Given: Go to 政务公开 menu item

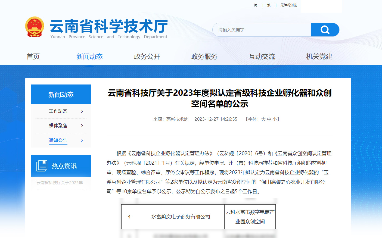Looking at the screenshot, I should coord(147,57).
